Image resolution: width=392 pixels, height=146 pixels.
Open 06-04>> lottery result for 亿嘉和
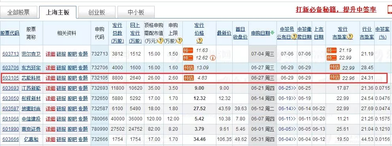pyautogui.click(x=287, y=139)
